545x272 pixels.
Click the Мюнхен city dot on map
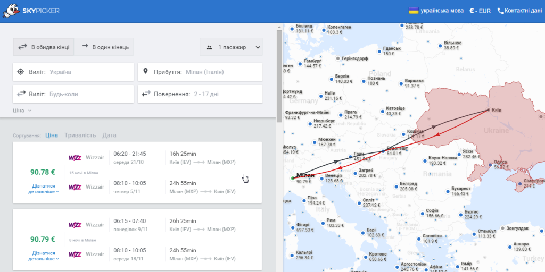click(314, 142)
